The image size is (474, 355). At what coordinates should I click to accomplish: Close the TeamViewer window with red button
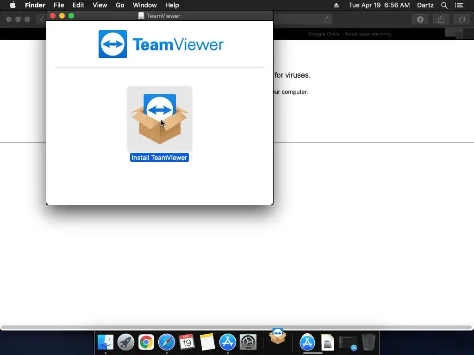[53, 16]
